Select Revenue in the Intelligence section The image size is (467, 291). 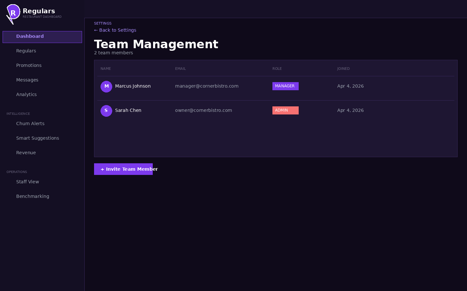pos(26,153)
